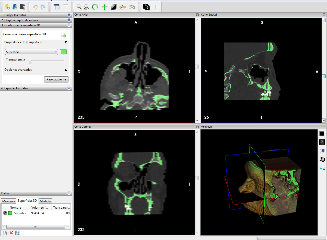This screenshot has width=327, height=240.
Task: Delete the selected surface with red X
Action: [x=11, y=233]
